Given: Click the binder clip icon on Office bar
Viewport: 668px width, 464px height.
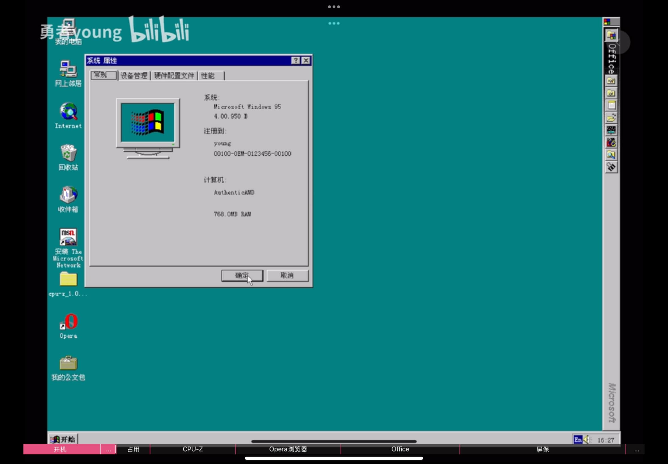Looking at the screenshot, I should (611, 167).
